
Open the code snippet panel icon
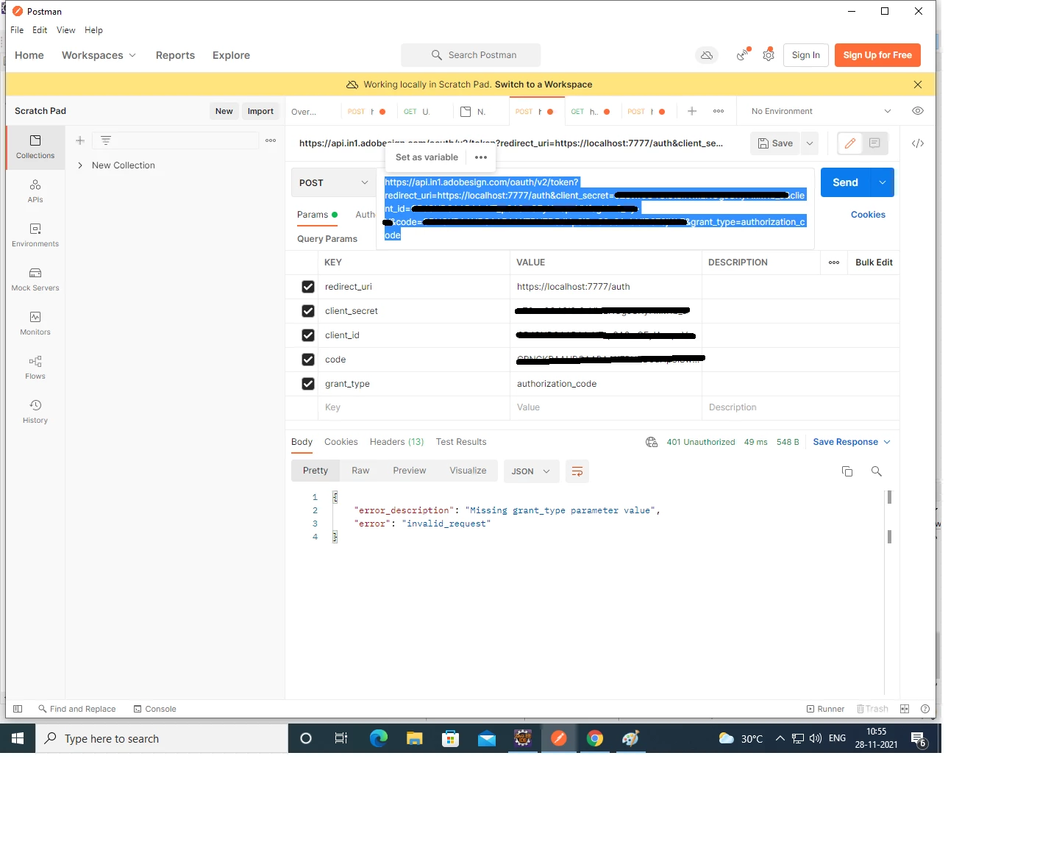(x=918, y=143)
